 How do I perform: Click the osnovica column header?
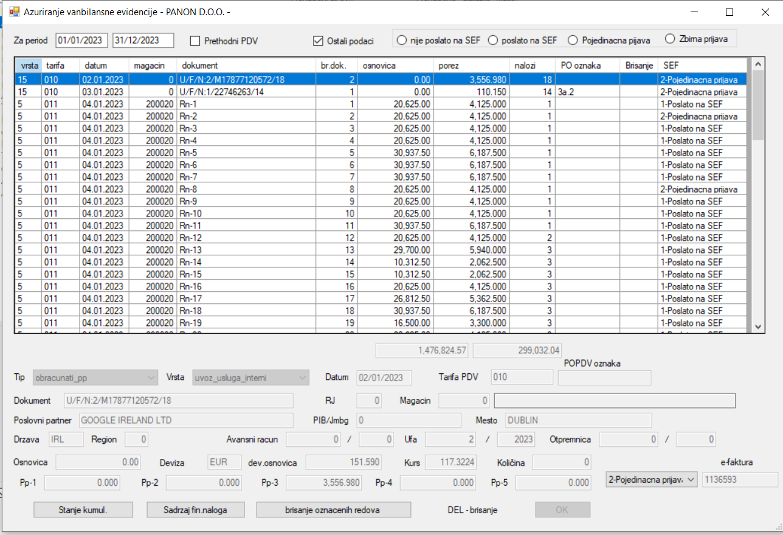[x=395, y=65]
